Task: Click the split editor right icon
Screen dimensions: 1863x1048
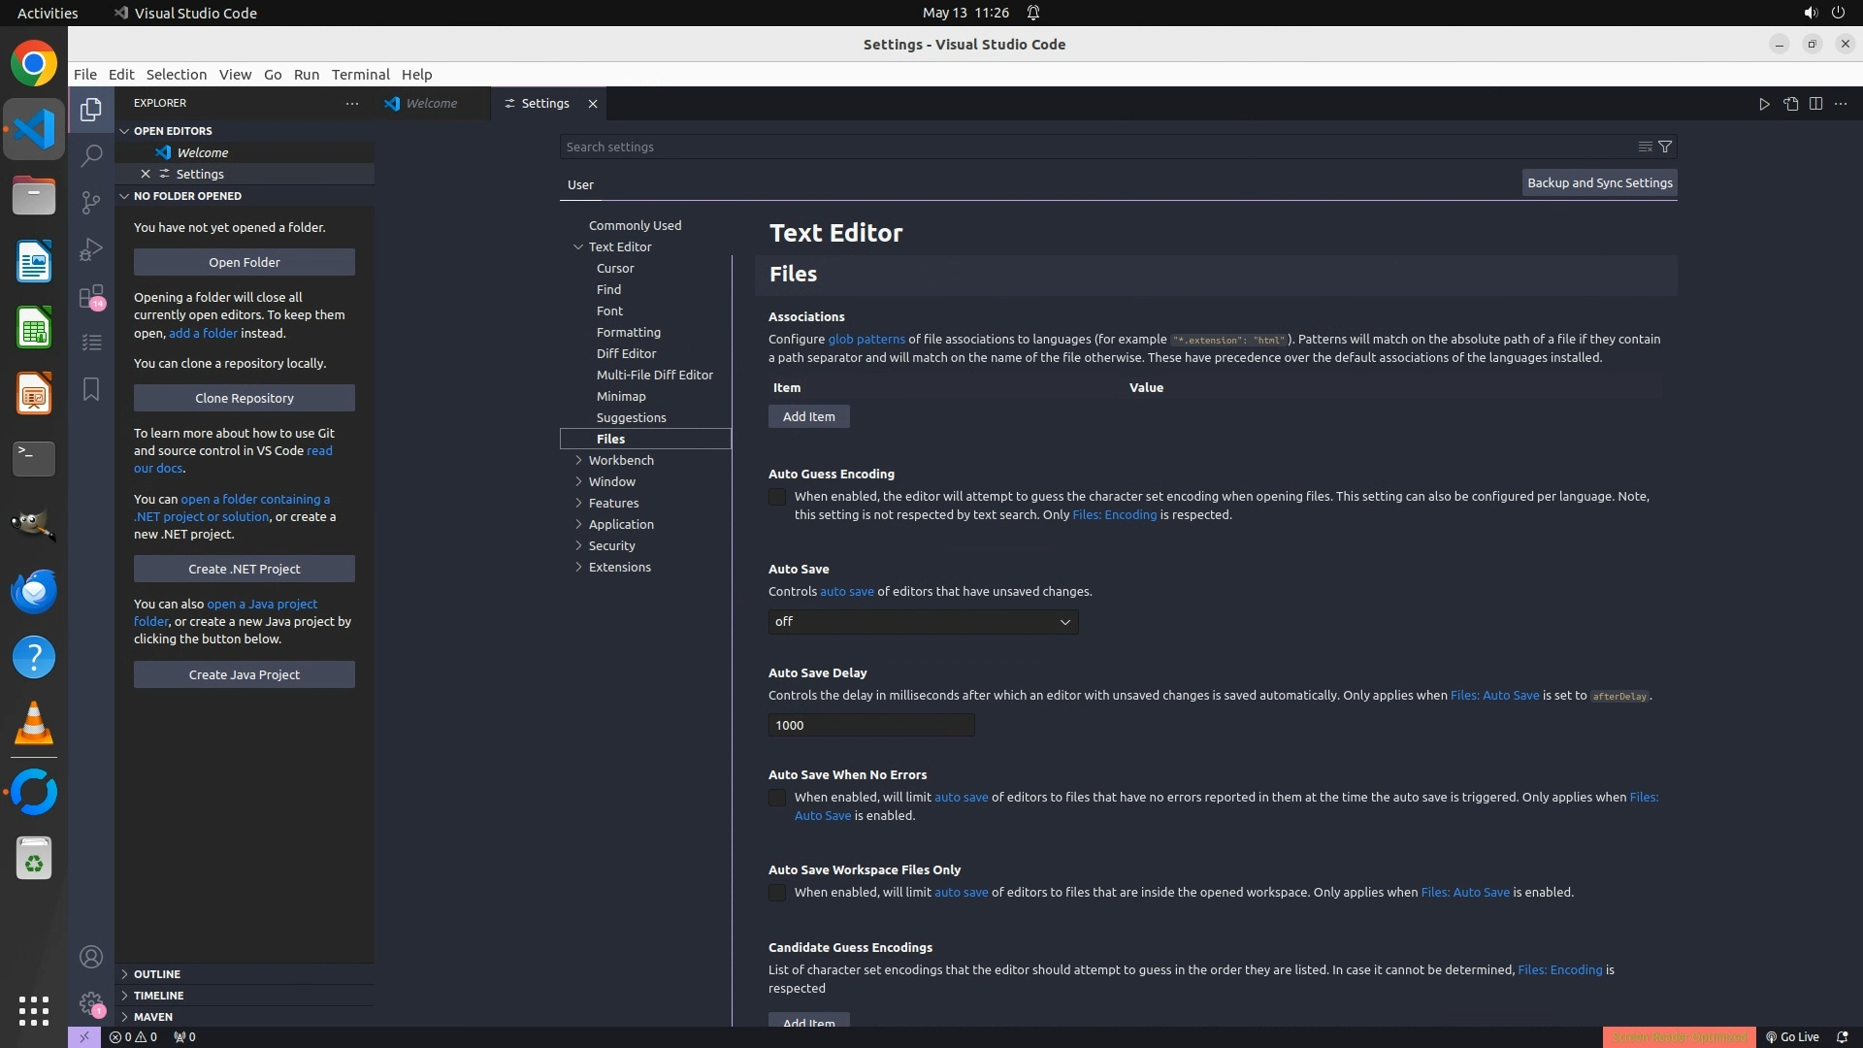Action: (x=1815, y=104)
